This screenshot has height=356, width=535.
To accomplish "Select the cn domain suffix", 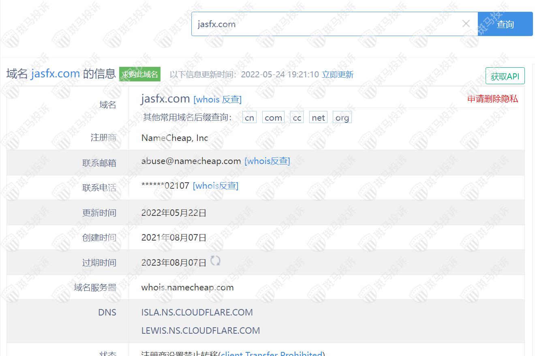I will (x=250, y=118).
